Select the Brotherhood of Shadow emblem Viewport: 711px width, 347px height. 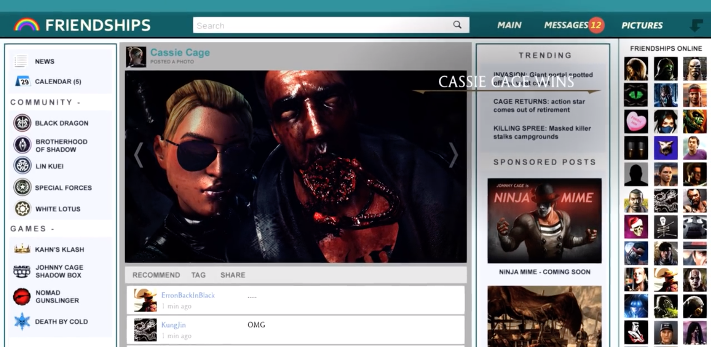tap(22, 145)
